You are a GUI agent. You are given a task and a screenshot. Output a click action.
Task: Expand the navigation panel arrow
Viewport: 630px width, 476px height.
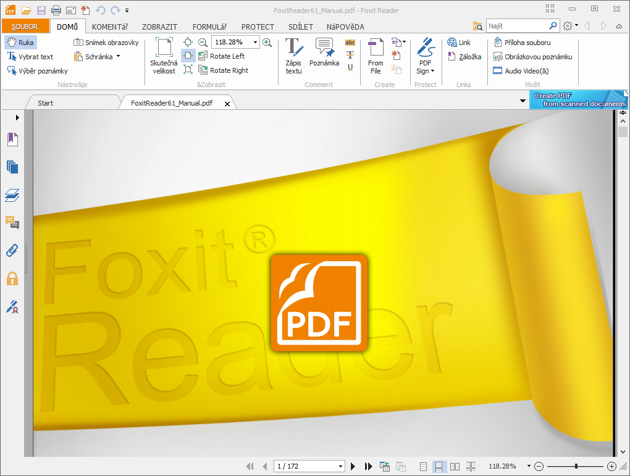point(17,117)
